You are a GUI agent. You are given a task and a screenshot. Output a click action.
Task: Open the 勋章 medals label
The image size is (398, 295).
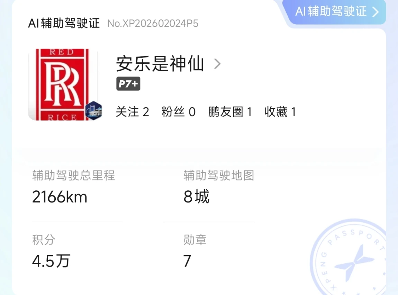pos(195,240)
